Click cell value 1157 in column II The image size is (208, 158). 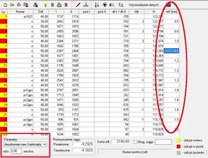point(72,110)
